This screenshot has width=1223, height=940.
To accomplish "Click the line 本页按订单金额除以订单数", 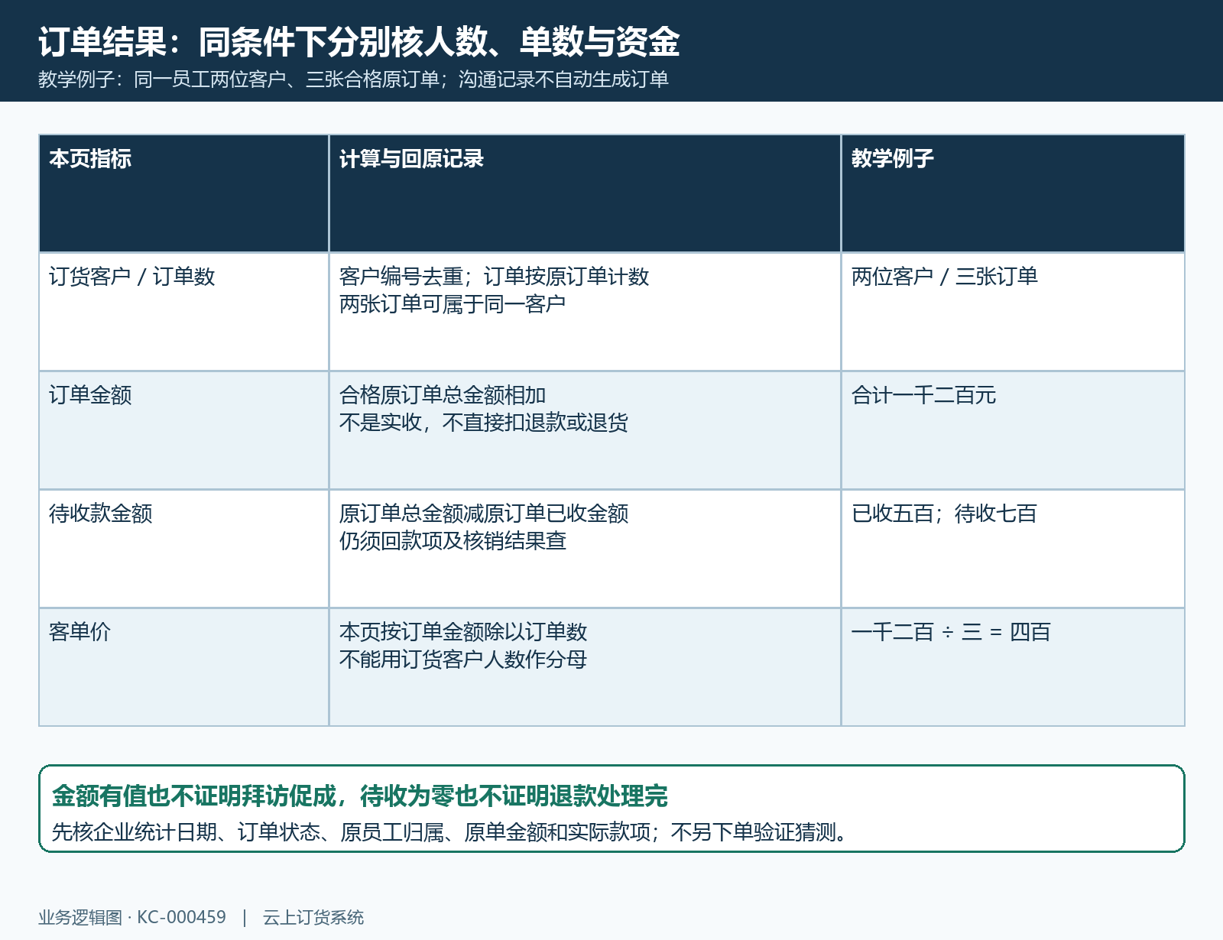I will coord(463,632).
